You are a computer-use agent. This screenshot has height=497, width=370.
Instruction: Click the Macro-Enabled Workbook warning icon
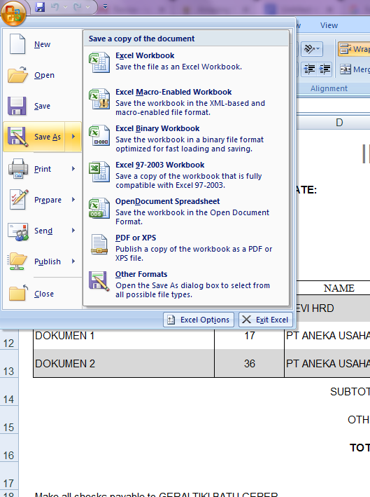pos(99,99)
